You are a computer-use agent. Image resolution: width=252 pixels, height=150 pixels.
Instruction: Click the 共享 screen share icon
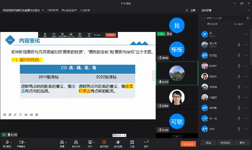(x=90, y=142)
